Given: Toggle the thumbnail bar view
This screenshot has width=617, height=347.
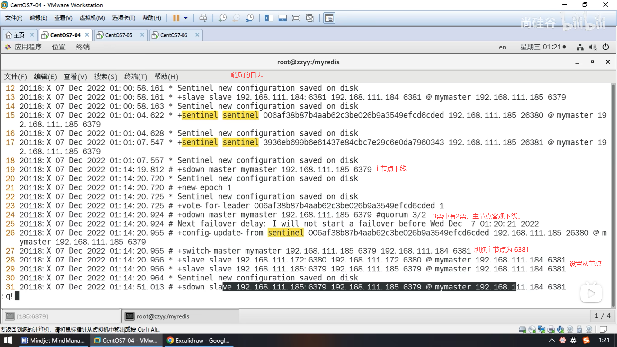Looking at the screenshot, I should (x=282, y=18).
